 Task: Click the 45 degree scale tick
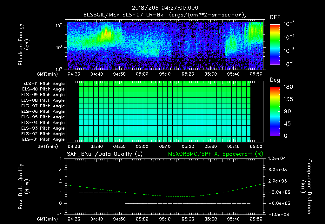click(288, 124)
